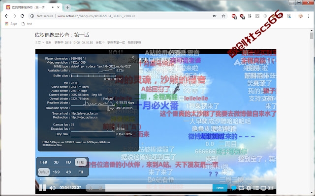Go back in browser history
Image resolution: width=315 pixels, height=196 pixels.
point(6,16)
